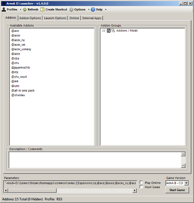This screenshot has height=203, width=194.
Task: Select the @cba addon
Action: pyautogui.click(x=15, y=58)
